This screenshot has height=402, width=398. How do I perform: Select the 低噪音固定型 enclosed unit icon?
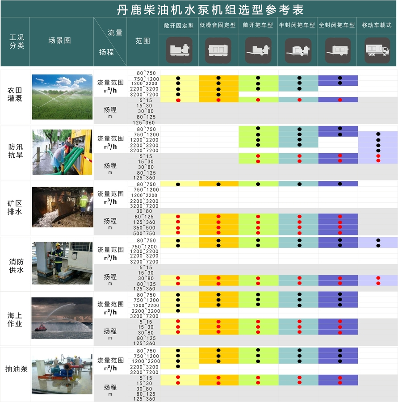[218, 50]
